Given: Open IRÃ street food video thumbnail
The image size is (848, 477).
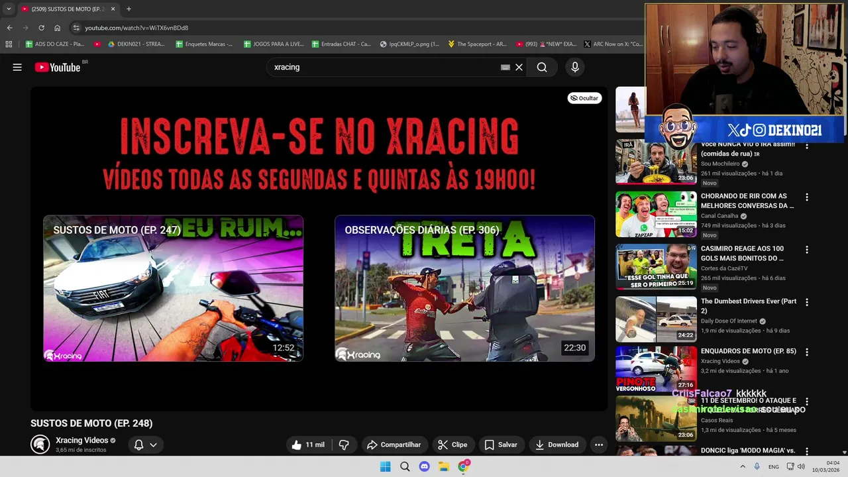Looking at the screenshot, I should click(x=656, y=161).
